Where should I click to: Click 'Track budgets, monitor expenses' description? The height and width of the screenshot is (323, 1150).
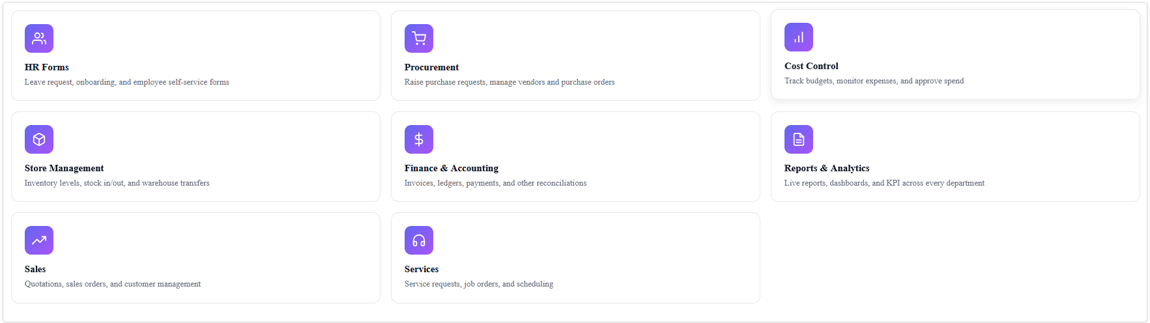pos(874,81)
